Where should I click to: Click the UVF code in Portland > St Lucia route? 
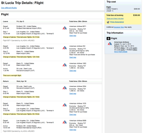point(135,48)
